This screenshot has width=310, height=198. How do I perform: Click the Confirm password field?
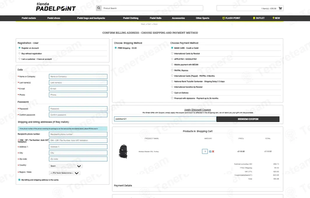coord(78,115)
